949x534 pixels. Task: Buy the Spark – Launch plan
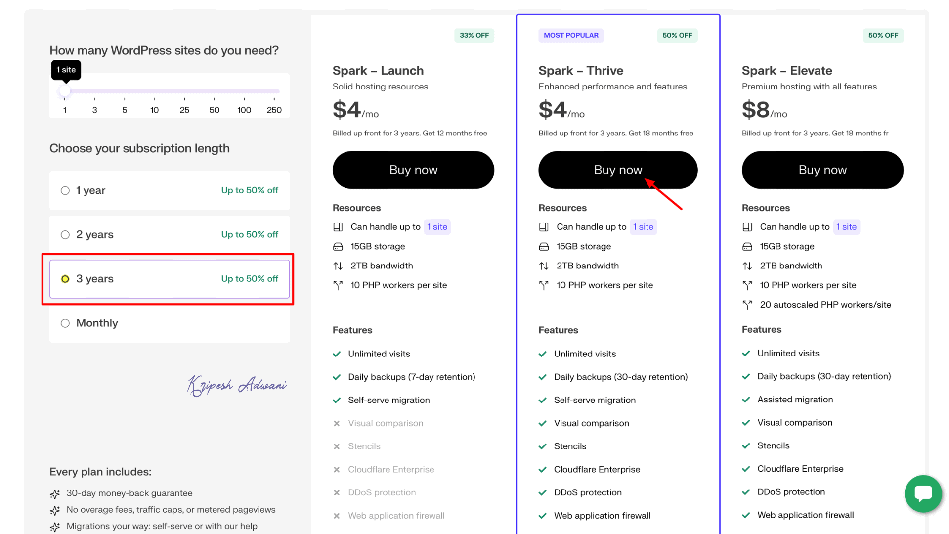[x=413, y=170]
